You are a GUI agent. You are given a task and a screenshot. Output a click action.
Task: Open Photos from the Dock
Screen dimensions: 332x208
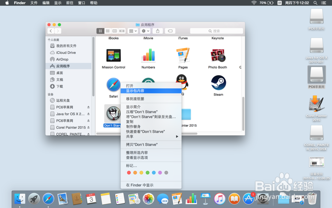[148, 199]
